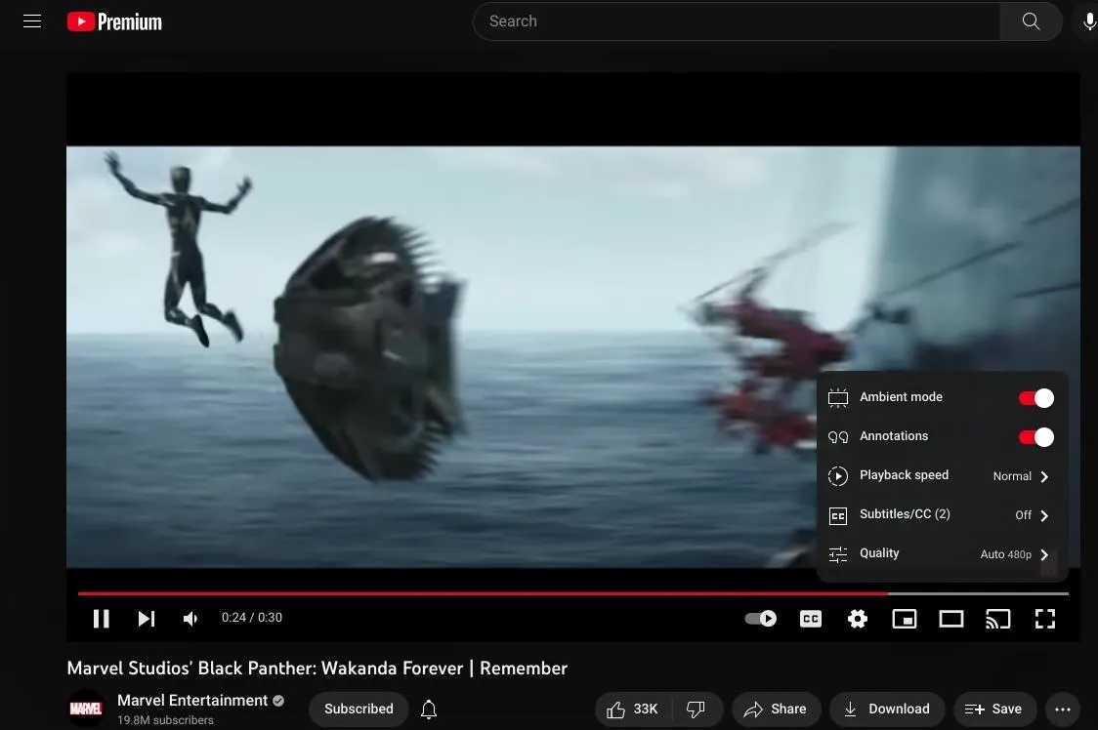The height and width of the screenshot is (730, 1098).
Task: Like the video, 33K thumbs up
Action: [x=633, y=710]
